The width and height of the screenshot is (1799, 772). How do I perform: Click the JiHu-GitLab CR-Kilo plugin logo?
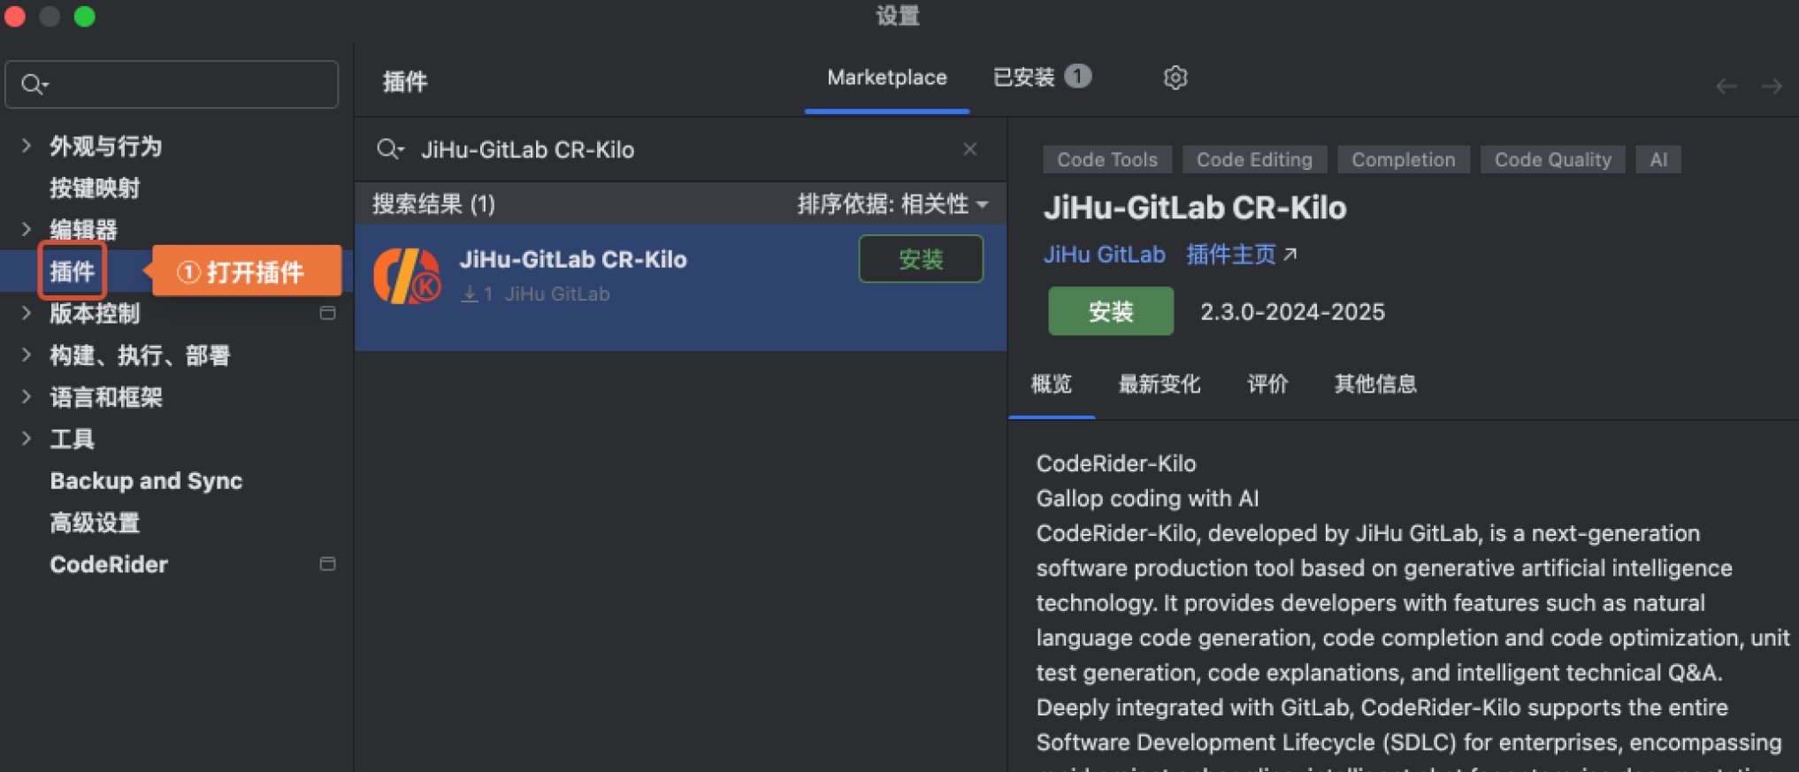tap(407, 276)
